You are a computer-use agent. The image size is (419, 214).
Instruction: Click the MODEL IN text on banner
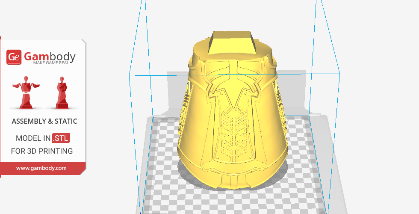33,138
